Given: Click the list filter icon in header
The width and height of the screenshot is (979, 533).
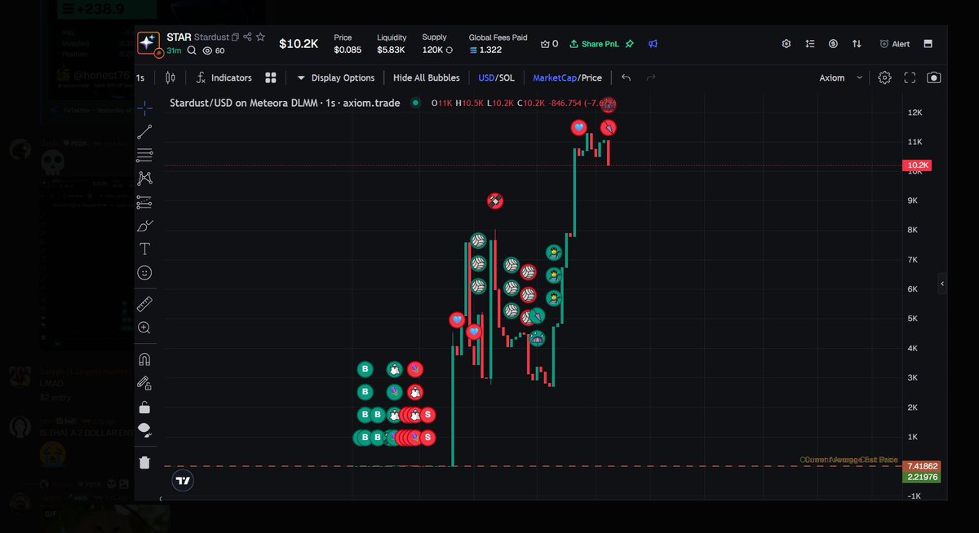Looking at the screenshot, I should [809, 44].
